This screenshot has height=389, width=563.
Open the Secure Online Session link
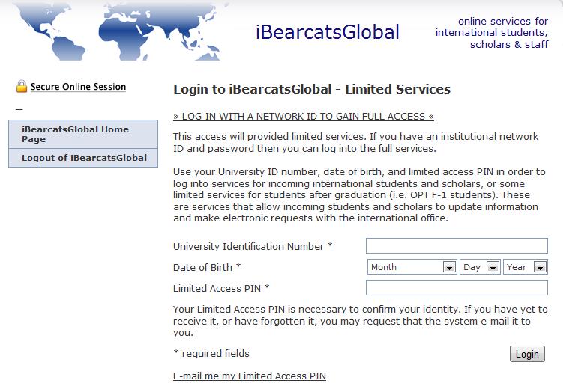78,87
